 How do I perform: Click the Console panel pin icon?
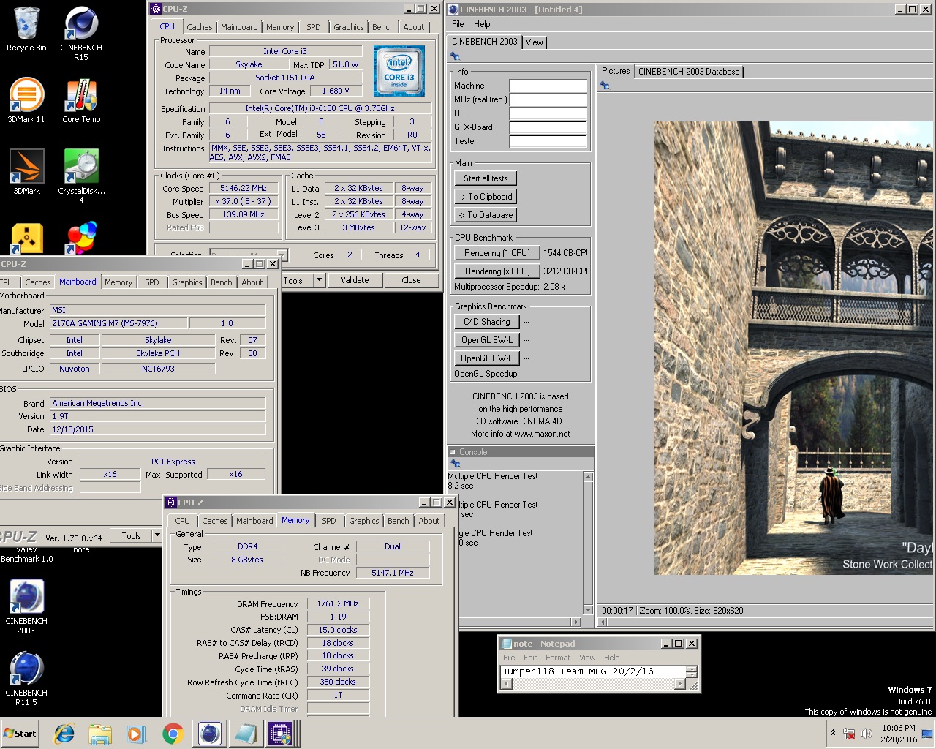456,464
